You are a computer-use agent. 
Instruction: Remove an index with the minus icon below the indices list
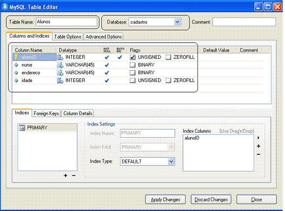click(x=74, y=176)
